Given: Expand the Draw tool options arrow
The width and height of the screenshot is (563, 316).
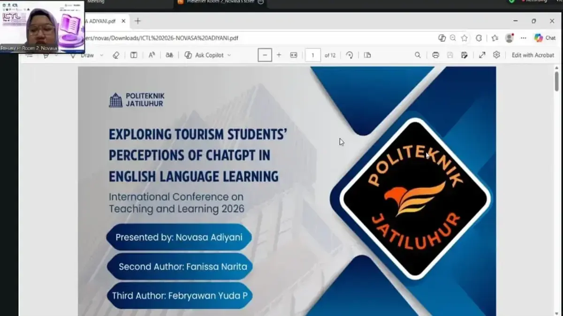Looking at the screenshot, I should click(101, 55).
